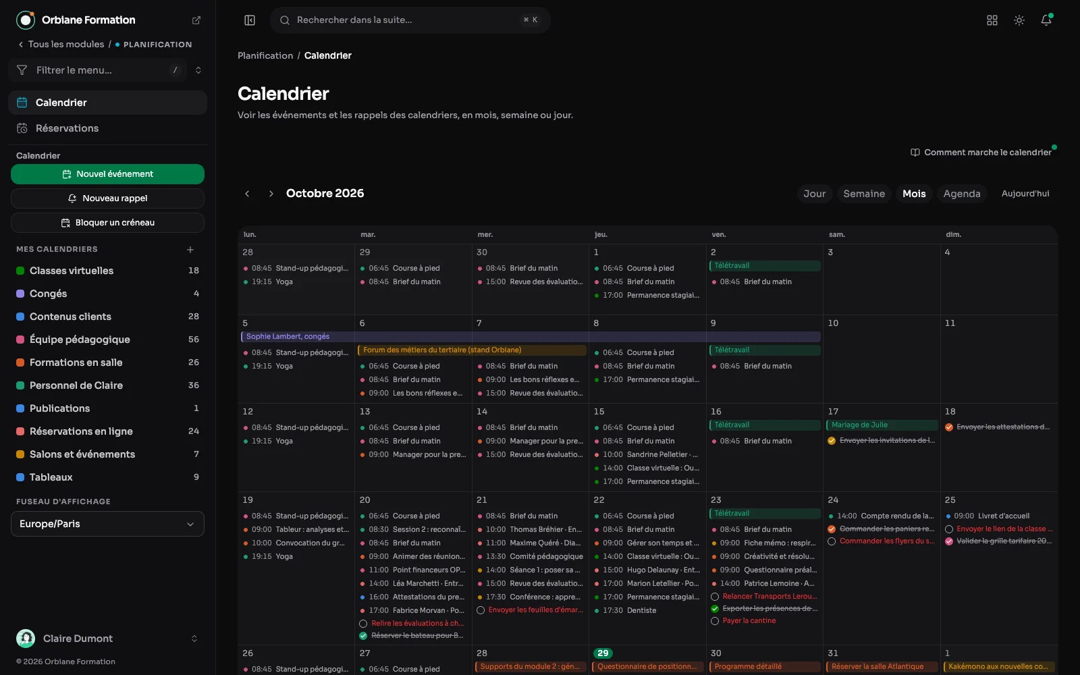Click the Nouvel événement button
The height and width of the screenshot is (675, 1080).
107,174
